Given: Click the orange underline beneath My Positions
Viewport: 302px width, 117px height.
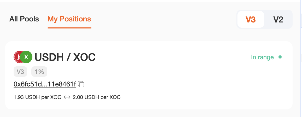Looking at the screenshot, I should click(69, 28).
